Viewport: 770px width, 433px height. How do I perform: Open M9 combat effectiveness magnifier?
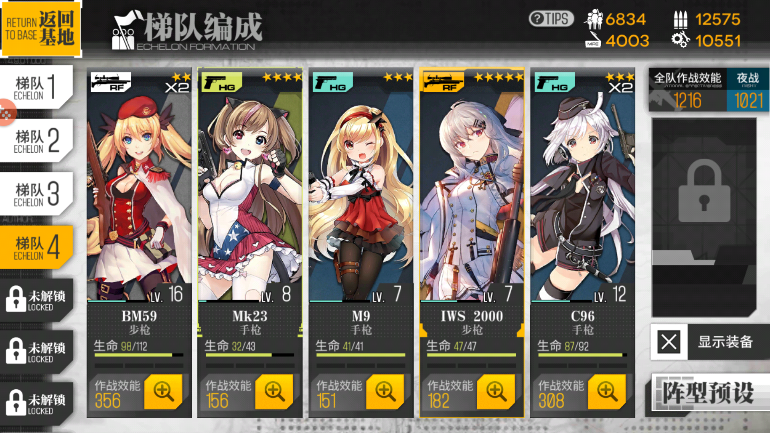click(385, 392)
